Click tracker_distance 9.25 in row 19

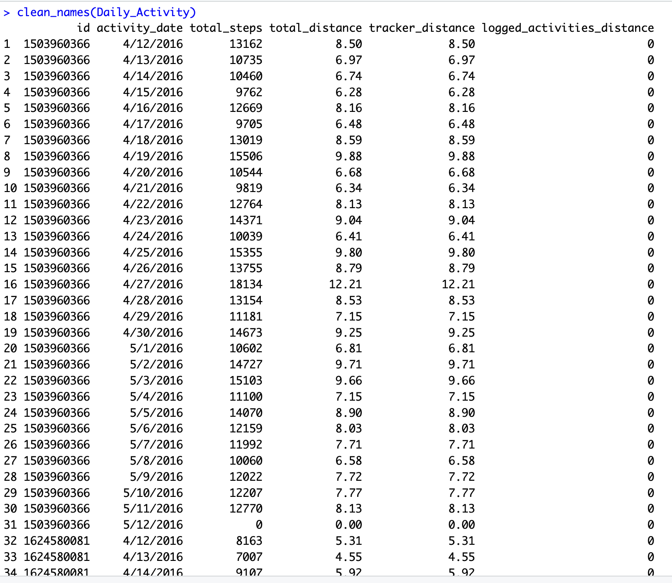tap(462, 332)
